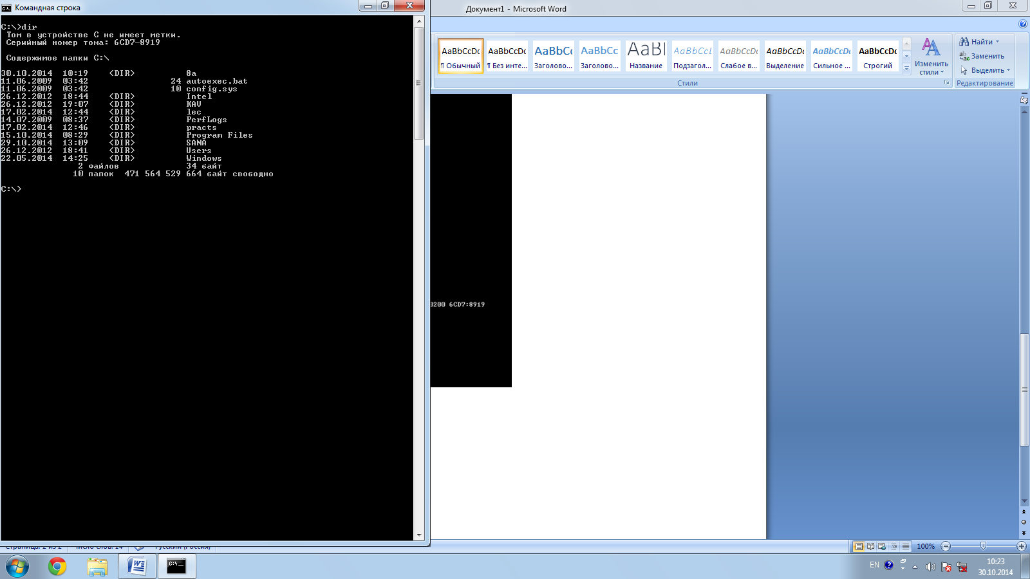Image resolution: width=1030 pixels, height=579 pixels.
Task: Click Command Prompt scrollbar down arrow
Action: (419, 535)
